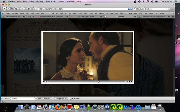The height and width of the screenshot is (112, 180).
Task: Open iCal calendar in the Dock
Action: click(x=39, y=107)
